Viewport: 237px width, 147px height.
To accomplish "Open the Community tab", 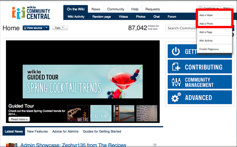I will point(116,9).
